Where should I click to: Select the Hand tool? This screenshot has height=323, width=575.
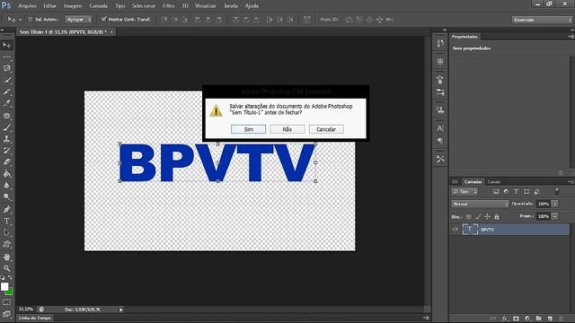point(6,258)
